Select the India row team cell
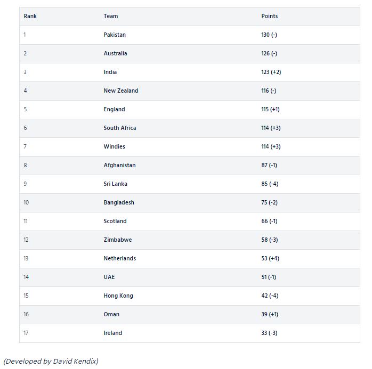372x369 pixels. (x=110, y=72)
